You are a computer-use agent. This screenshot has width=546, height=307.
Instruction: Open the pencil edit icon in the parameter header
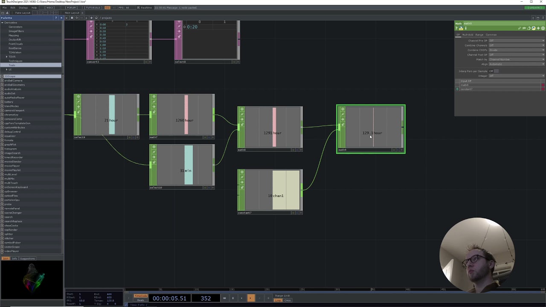point(520,28)
